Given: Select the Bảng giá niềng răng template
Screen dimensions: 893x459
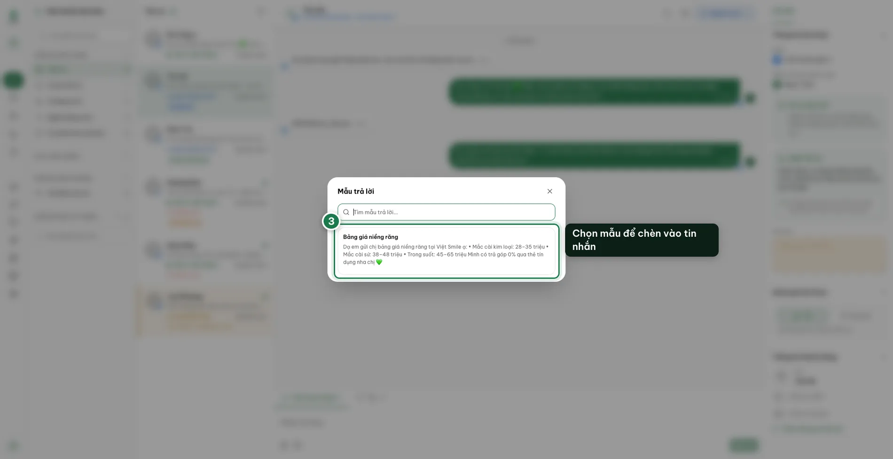Looking at the screenshot, I should 446,251.
